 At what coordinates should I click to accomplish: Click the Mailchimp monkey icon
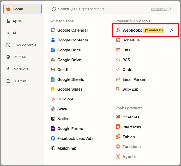point(53,148)
